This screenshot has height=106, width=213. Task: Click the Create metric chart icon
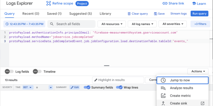coord(163,96)
